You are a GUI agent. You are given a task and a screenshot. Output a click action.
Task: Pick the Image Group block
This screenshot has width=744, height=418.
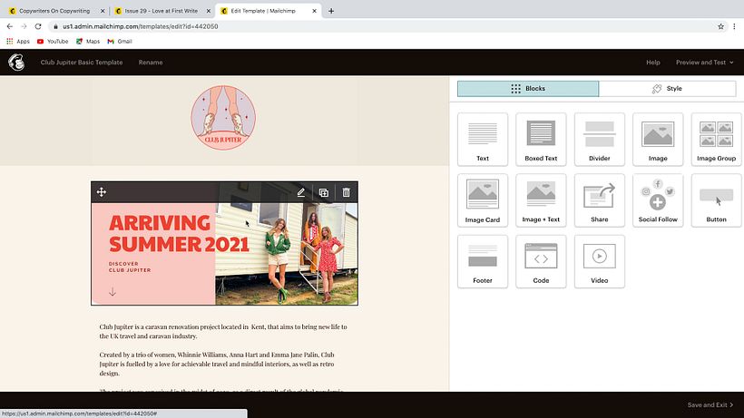(716, 139)
